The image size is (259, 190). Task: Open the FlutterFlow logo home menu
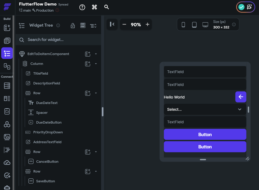(7, 7)
